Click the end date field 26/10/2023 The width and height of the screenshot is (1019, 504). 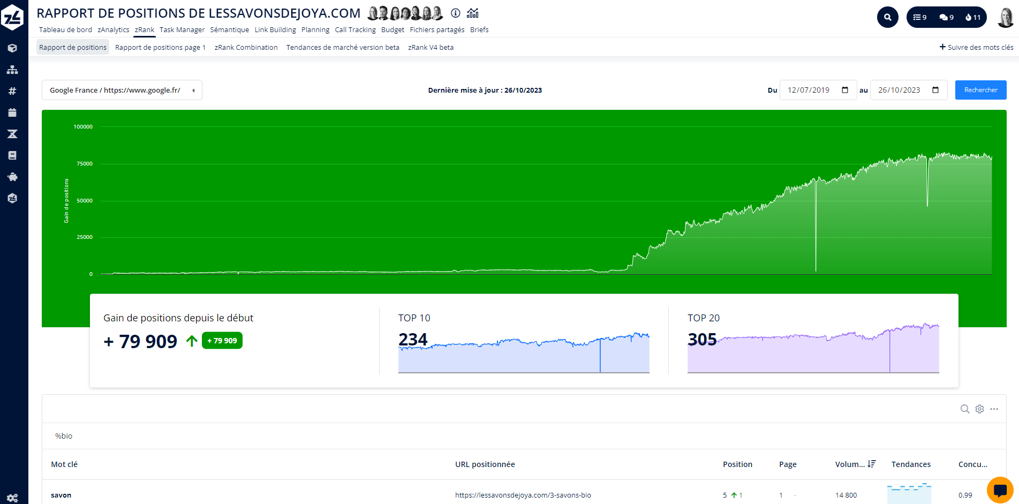pos(909,90)
